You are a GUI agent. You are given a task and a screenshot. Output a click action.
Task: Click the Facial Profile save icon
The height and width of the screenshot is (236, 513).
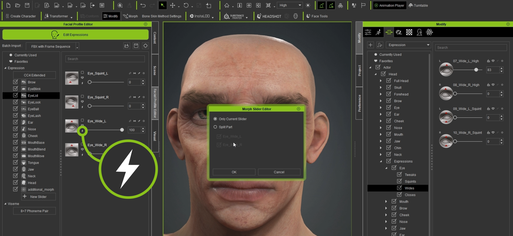pyautogui.click(x=136, y=46)
